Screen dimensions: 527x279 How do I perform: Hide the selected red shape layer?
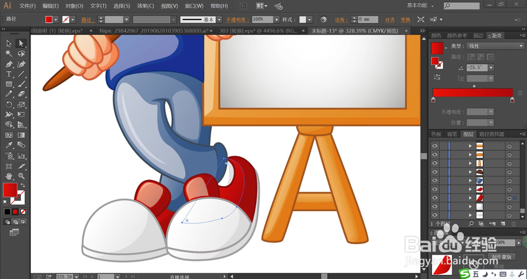pyautogui.click(x=435, y=198)
